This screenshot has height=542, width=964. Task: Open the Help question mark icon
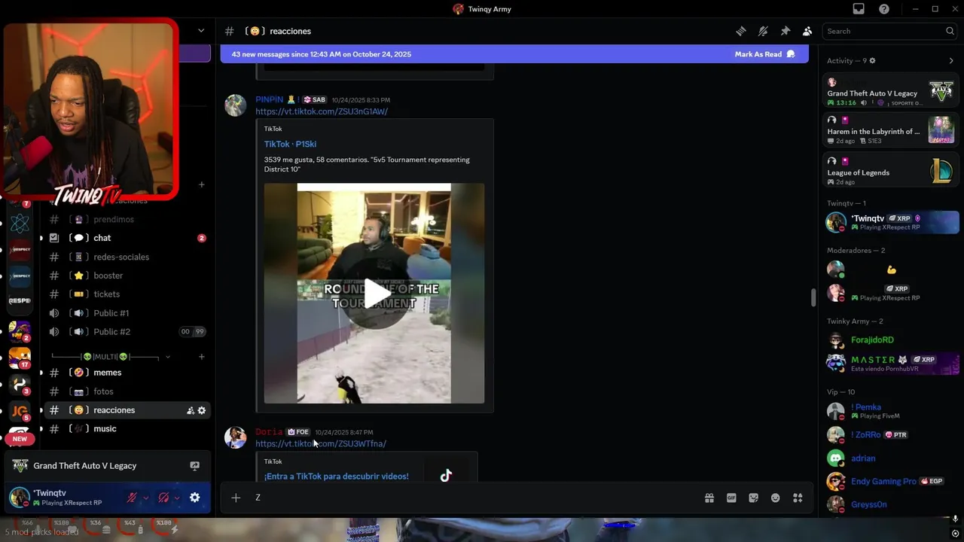(884, 9)
